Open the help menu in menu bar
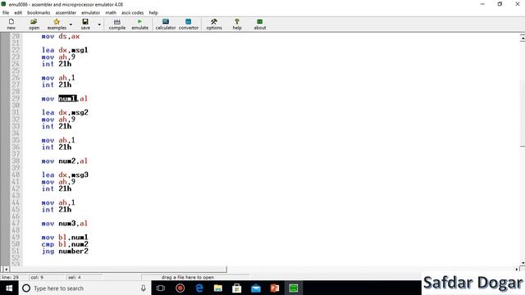525x295 pixels. pos(153,13)
